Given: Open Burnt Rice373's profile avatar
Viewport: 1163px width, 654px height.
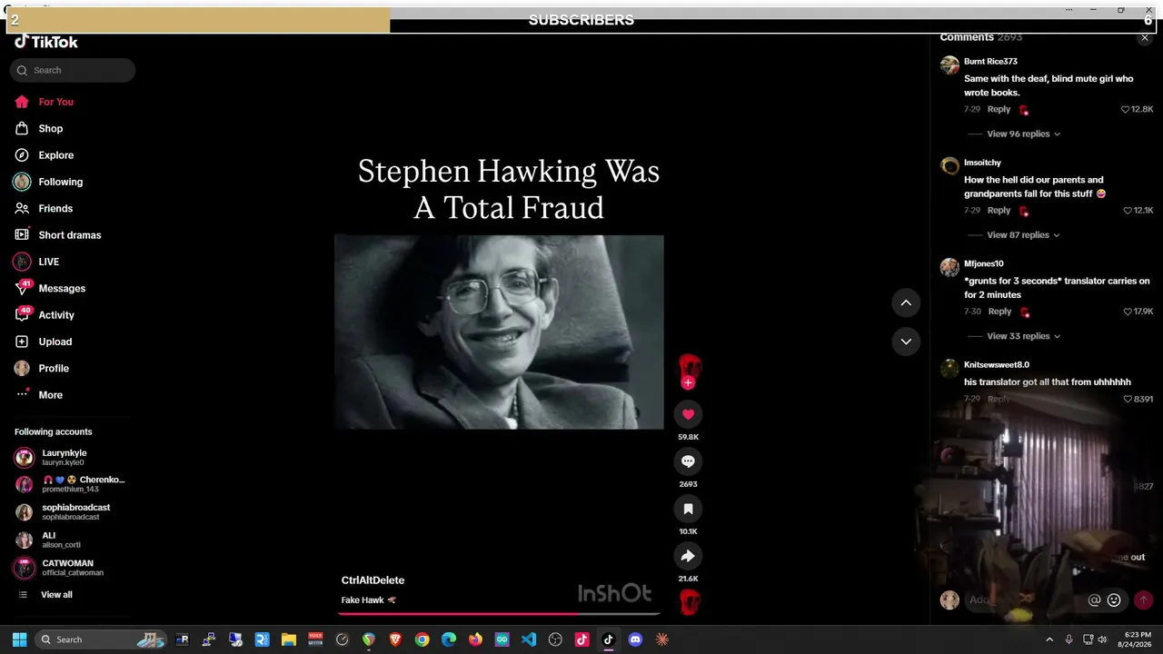Looking at the screenshot, I should (949, 64).
